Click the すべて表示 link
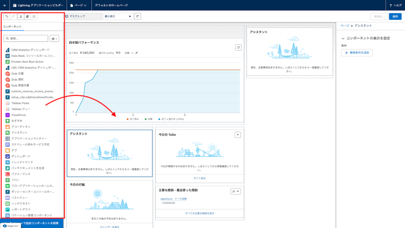405x228 pixels. click(x=200, y=179)
